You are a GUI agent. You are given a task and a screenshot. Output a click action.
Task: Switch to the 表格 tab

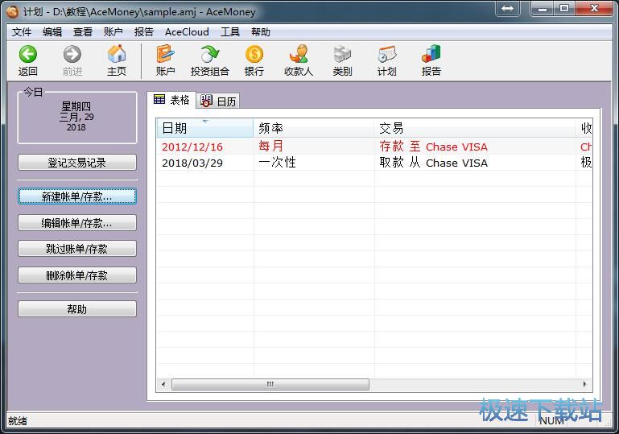(171, 100)
